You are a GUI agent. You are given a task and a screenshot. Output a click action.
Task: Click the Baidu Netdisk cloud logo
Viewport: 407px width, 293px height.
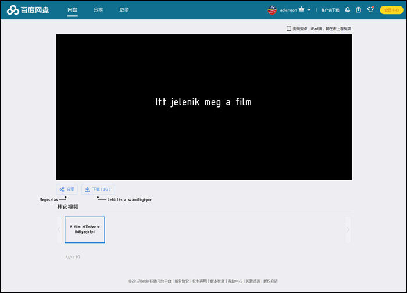click(x=28, y=10)
